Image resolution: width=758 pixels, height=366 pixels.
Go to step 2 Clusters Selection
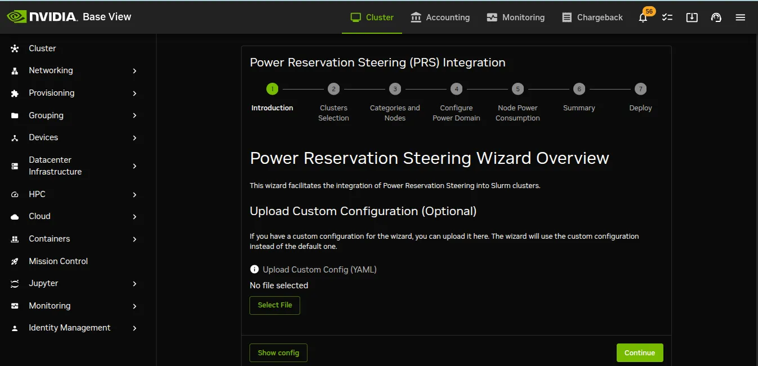pyautogui.click(x=333, y=102)
